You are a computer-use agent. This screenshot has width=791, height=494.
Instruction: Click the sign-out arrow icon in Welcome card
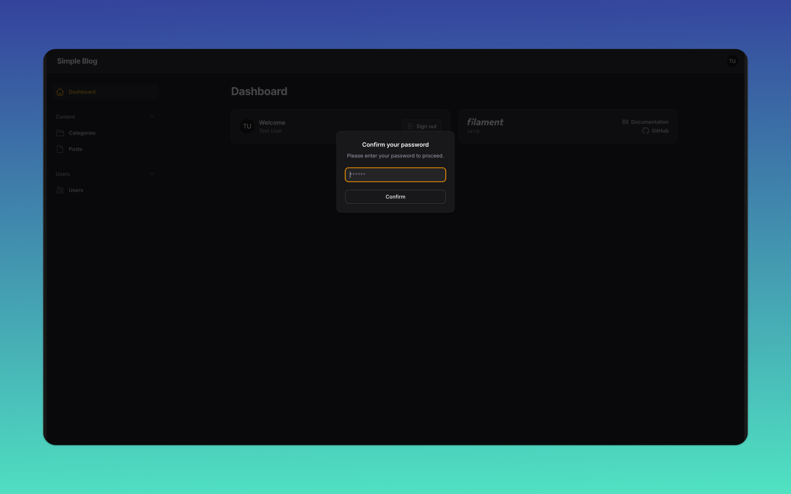coord(410,126)
